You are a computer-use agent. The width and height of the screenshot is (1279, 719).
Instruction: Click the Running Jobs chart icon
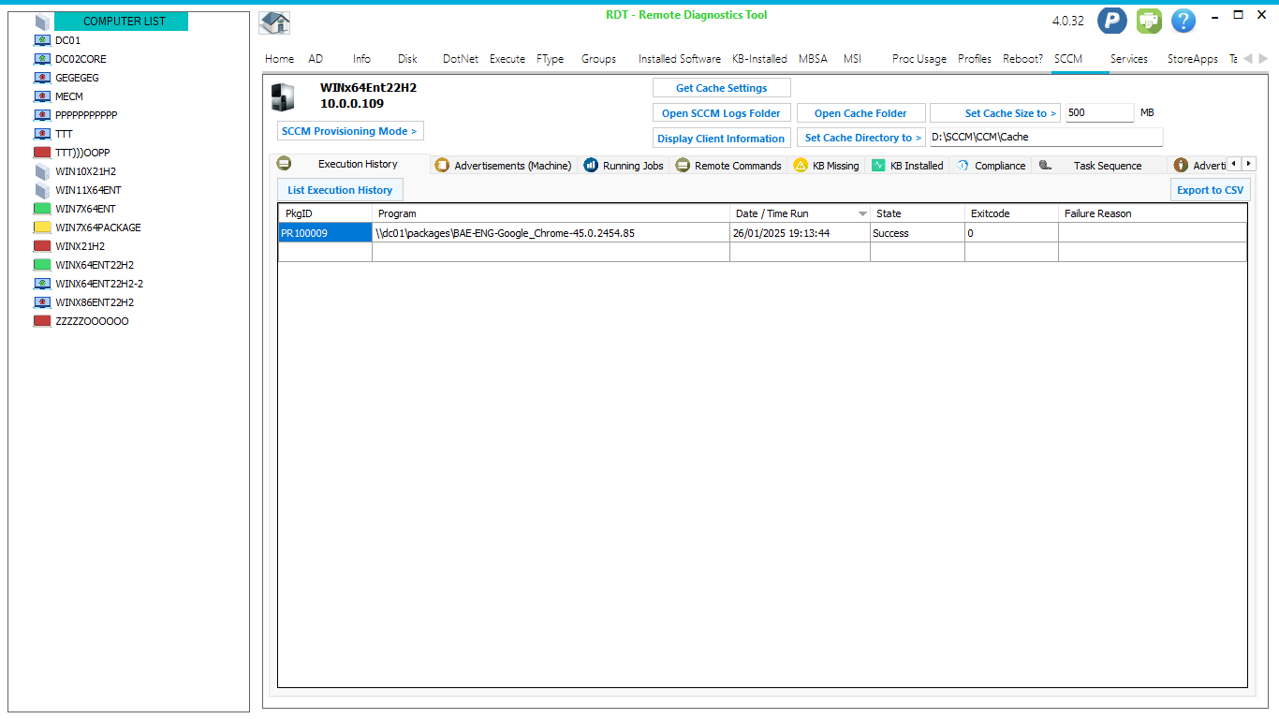[x=591, y=165]
